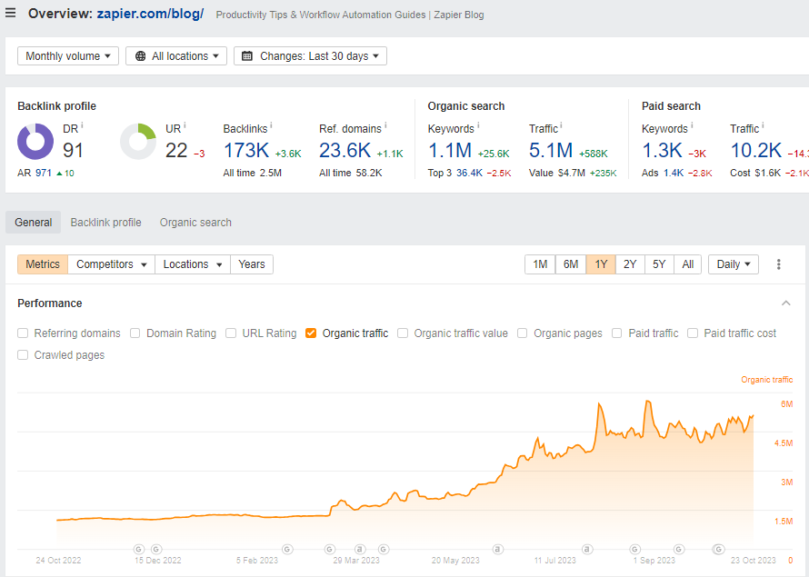This screenshot has width=809, height=577.
Task: Set chart range to 5Y
Action: 659,264
